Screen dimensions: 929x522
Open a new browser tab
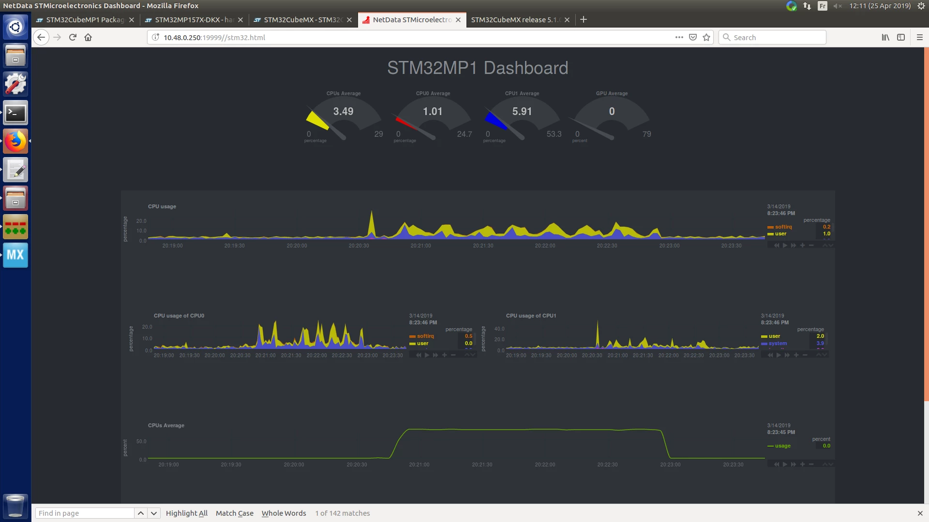(x=584, y=20)
